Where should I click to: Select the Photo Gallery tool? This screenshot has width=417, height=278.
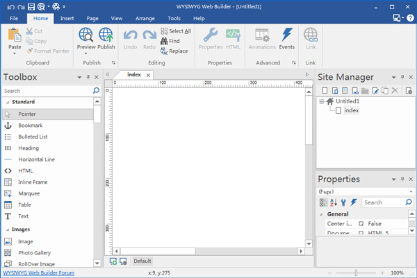(x=48, y=253)
